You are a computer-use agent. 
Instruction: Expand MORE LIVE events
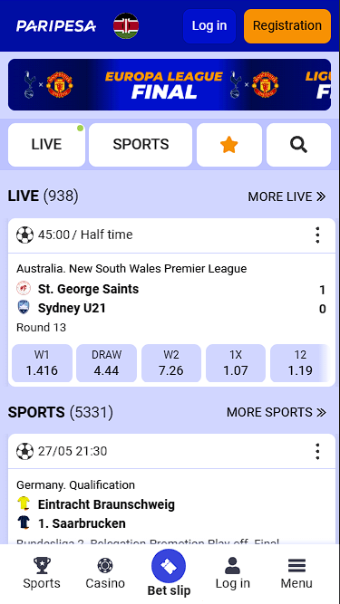(x=287, y=197)
